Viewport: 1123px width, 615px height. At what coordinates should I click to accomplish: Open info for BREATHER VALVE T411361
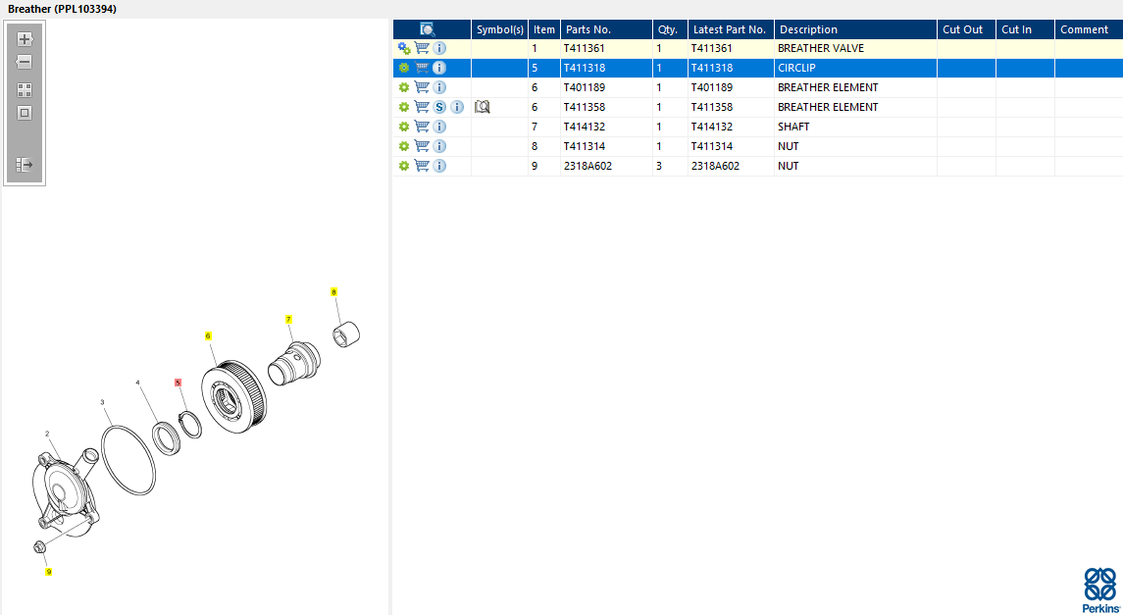pyautogui.click(x=439, y=49)
